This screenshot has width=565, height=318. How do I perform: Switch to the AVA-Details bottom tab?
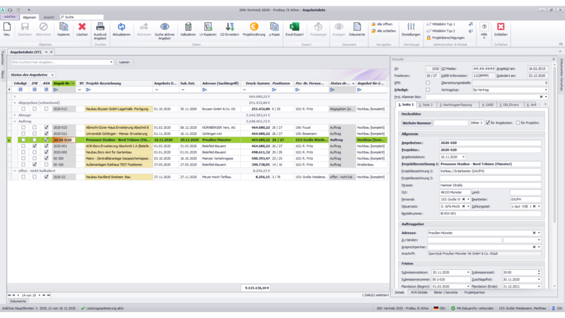[419, 293]
